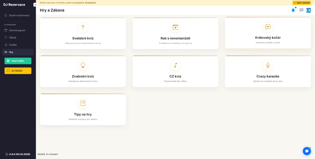Viewport: 315px width, 159px height.
Task: Open the messages speech bubble icon
Action: (x=301, y=10)
